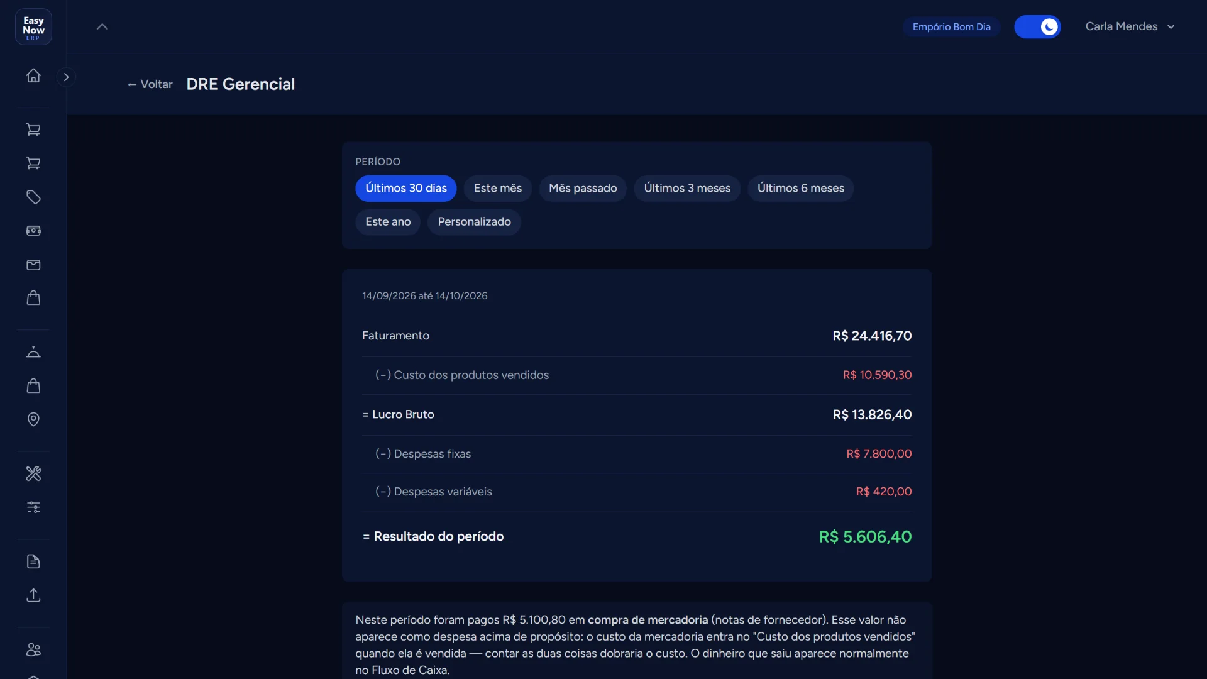Go back using the Voltar link

150,84
